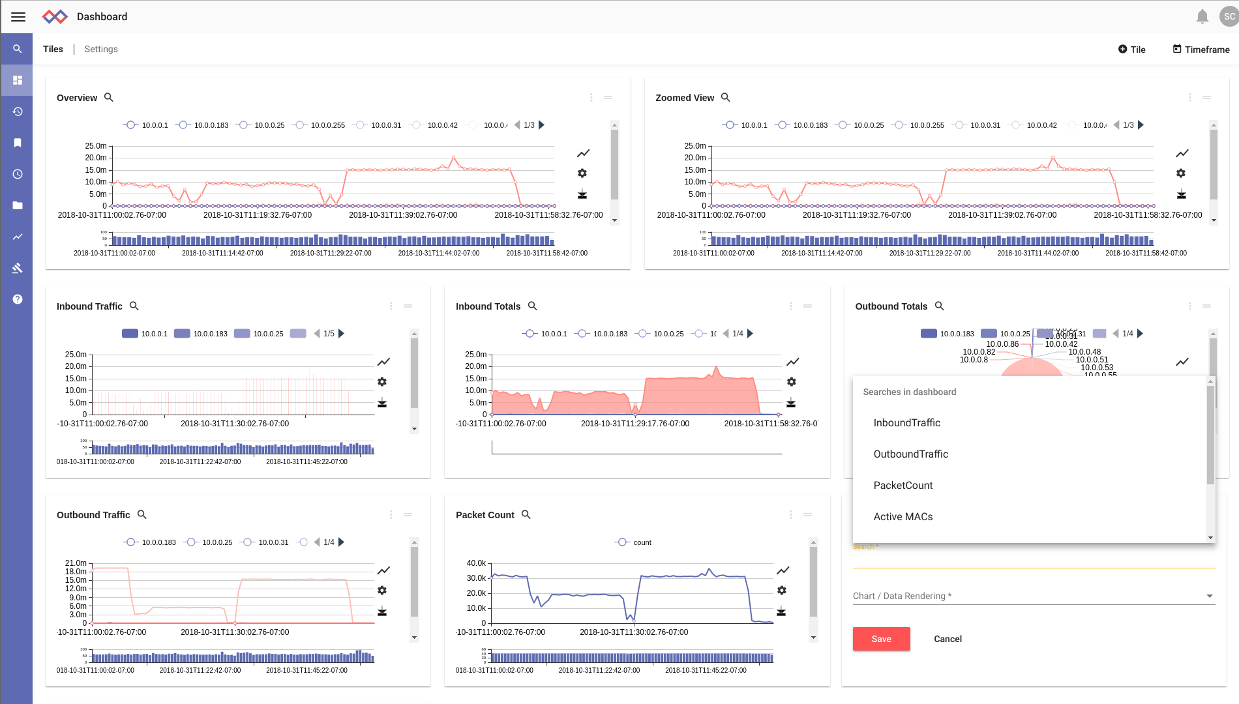Download the Inbound Traffic chart
Screen dimensions: 1239x704
pyautogui.click(x=382, y=403)
